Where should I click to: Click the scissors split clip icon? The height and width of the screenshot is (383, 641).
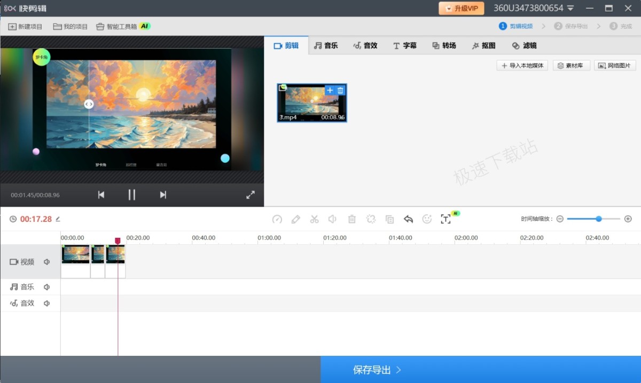[x=314, y=219]
